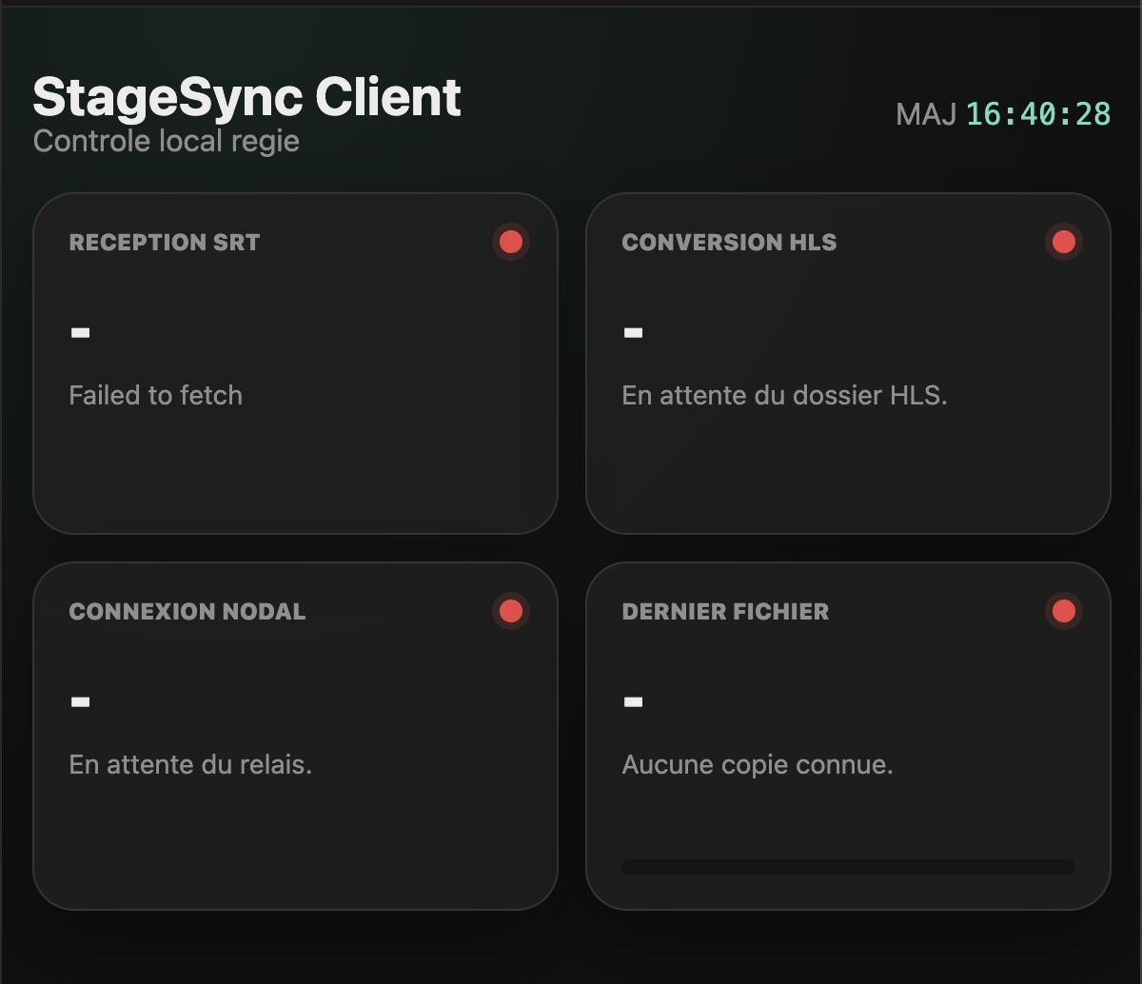
Task: Click the Dernier Fichier progress bar
Action: 848,867
